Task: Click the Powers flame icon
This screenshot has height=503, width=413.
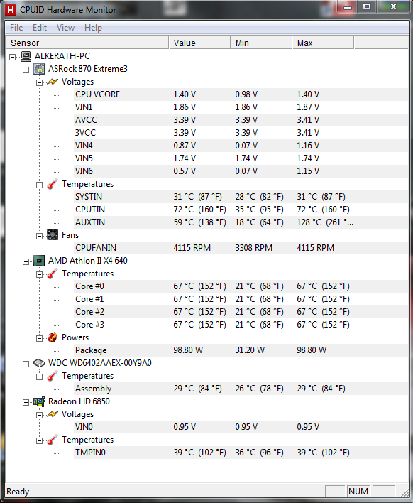Action: click(53, 337)
